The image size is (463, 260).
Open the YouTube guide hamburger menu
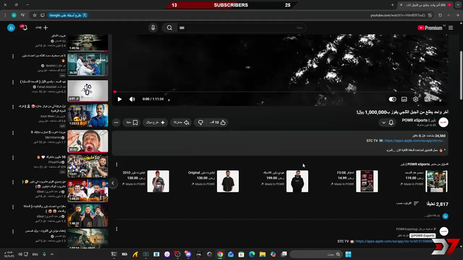451,28
